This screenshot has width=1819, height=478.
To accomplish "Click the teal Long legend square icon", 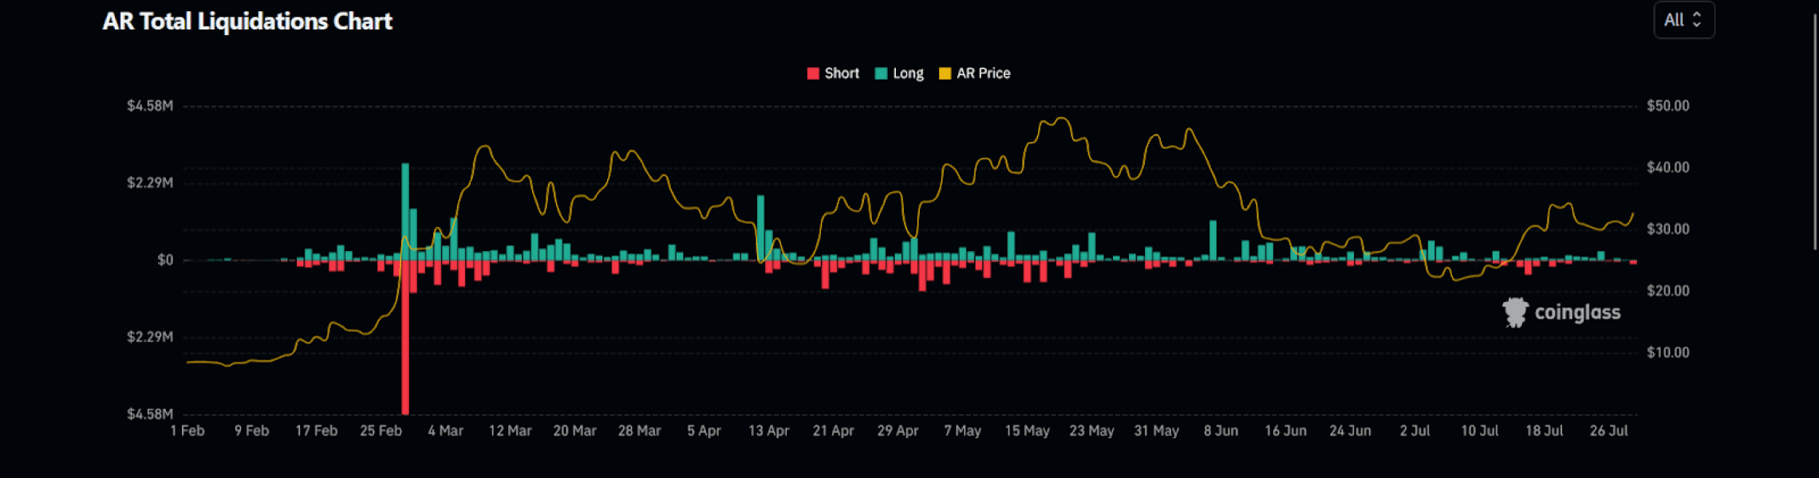I will point(881,73).
